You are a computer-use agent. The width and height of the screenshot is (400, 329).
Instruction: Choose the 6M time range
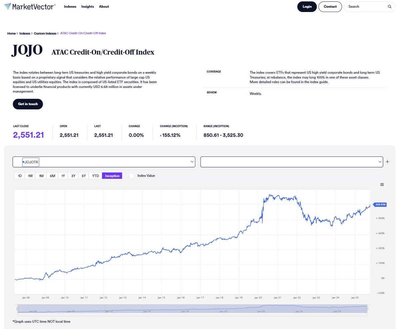click(x=52, y=176)
